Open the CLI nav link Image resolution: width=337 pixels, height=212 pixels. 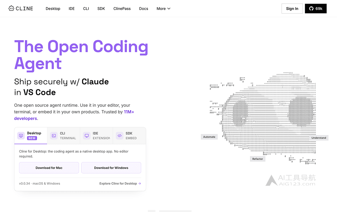pyautogui.click(x=86, y=8)
